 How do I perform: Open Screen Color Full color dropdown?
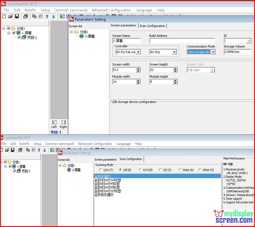pyautogui.click(x=212, y=70)
